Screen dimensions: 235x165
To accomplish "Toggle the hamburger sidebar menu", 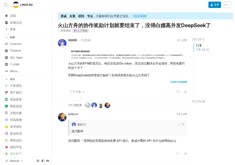I will point(6,5).
